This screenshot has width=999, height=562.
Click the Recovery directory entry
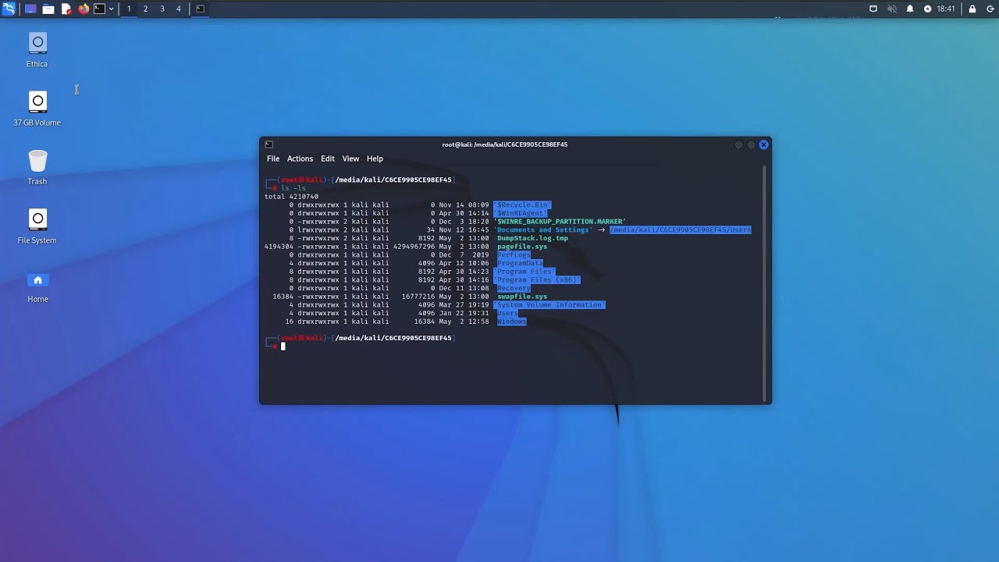pos(514,289)
